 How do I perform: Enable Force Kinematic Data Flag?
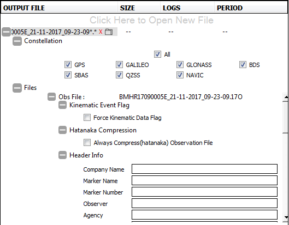point(87,118)
